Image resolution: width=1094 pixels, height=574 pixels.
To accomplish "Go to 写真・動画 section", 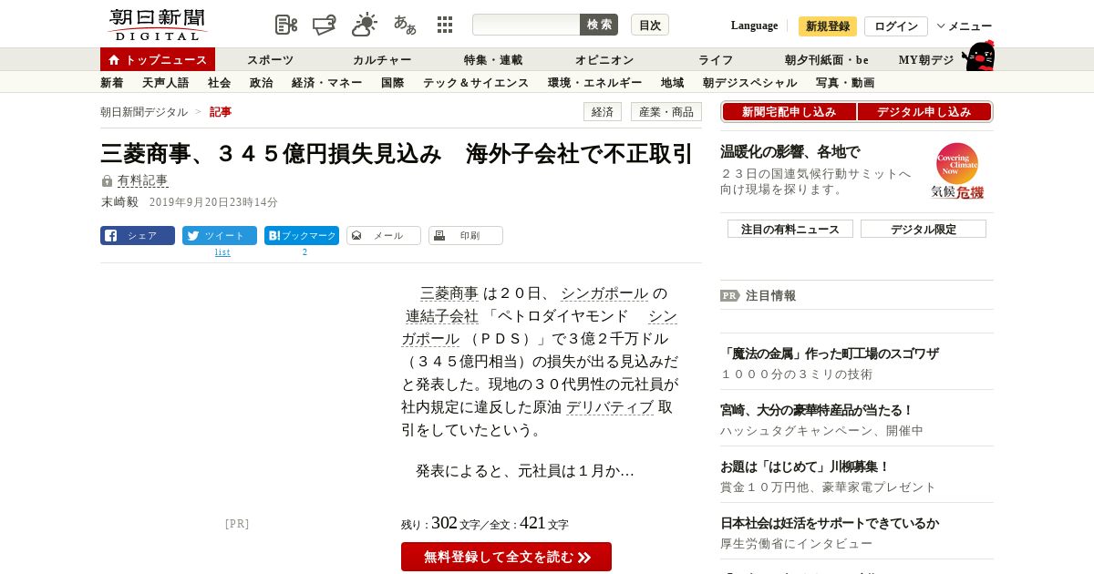I will 845,82.
